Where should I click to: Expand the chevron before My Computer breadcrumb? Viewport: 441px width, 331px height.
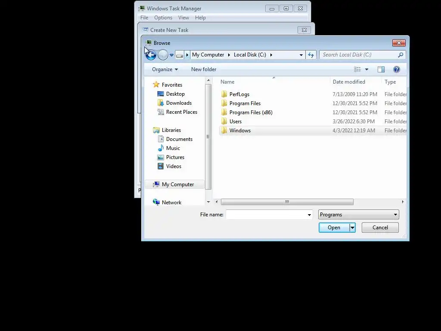coord(187,55)
